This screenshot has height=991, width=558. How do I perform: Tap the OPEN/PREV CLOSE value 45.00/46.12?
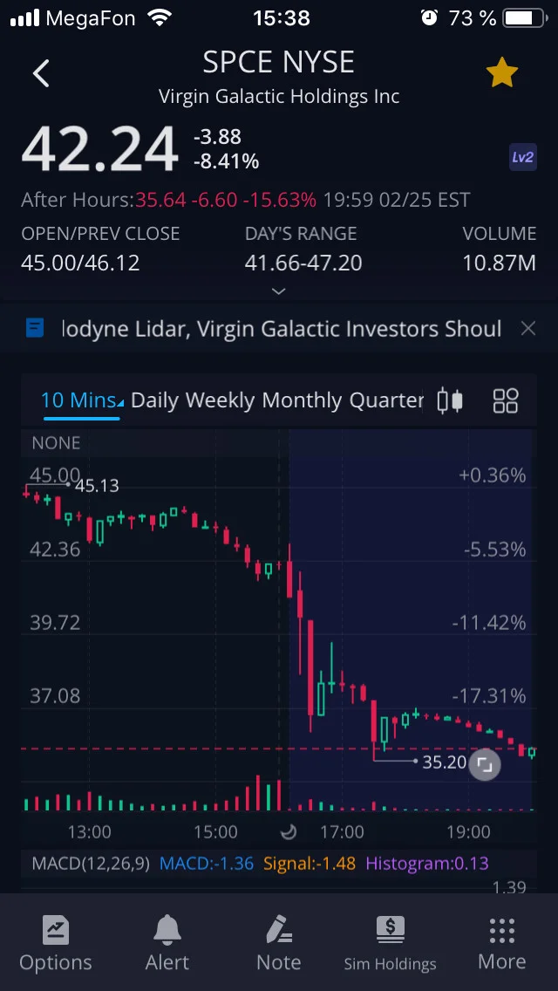click(x=80, y=263)
